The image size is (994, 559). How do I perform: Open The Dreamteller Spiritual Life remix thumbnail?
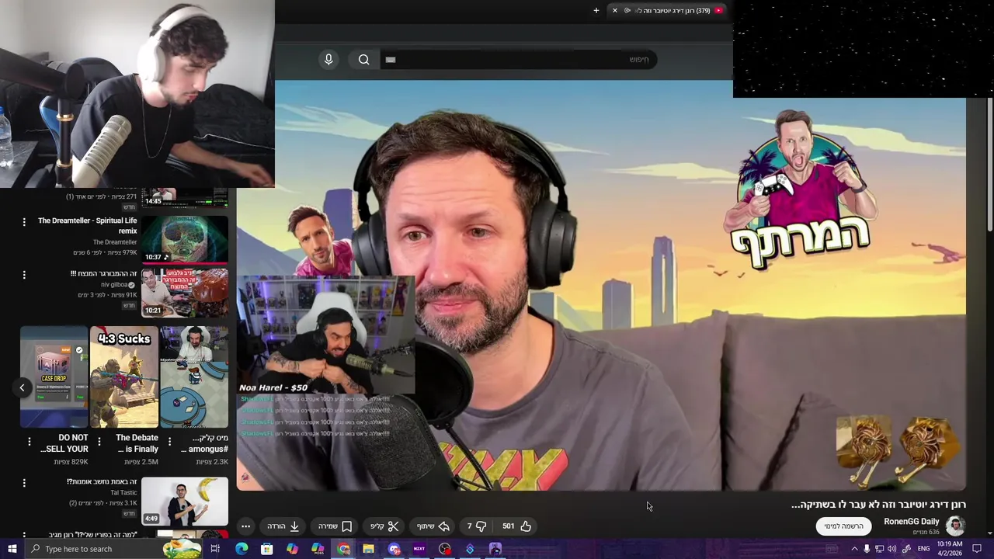pyautogui.click(x=185, y=240)
